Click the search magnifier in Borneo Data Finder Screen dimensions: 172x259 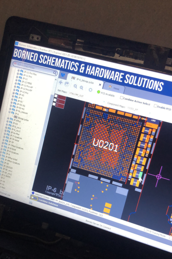(x=55, y=73)
